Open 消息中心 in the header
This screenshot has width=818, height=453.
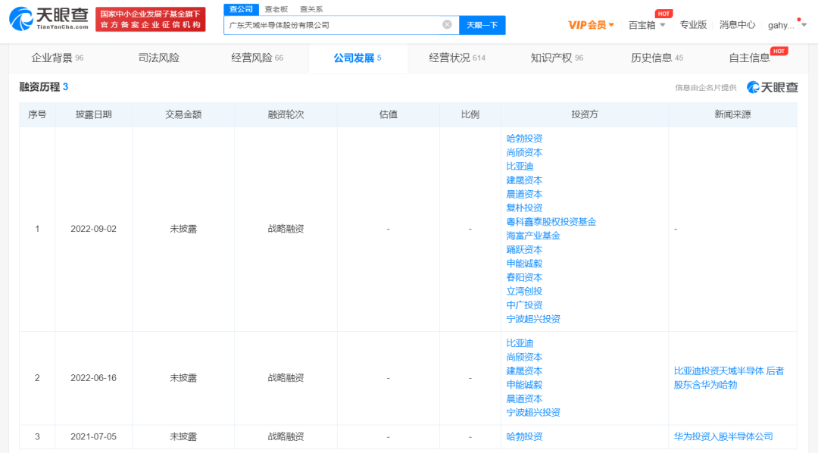tap(737, 25)
